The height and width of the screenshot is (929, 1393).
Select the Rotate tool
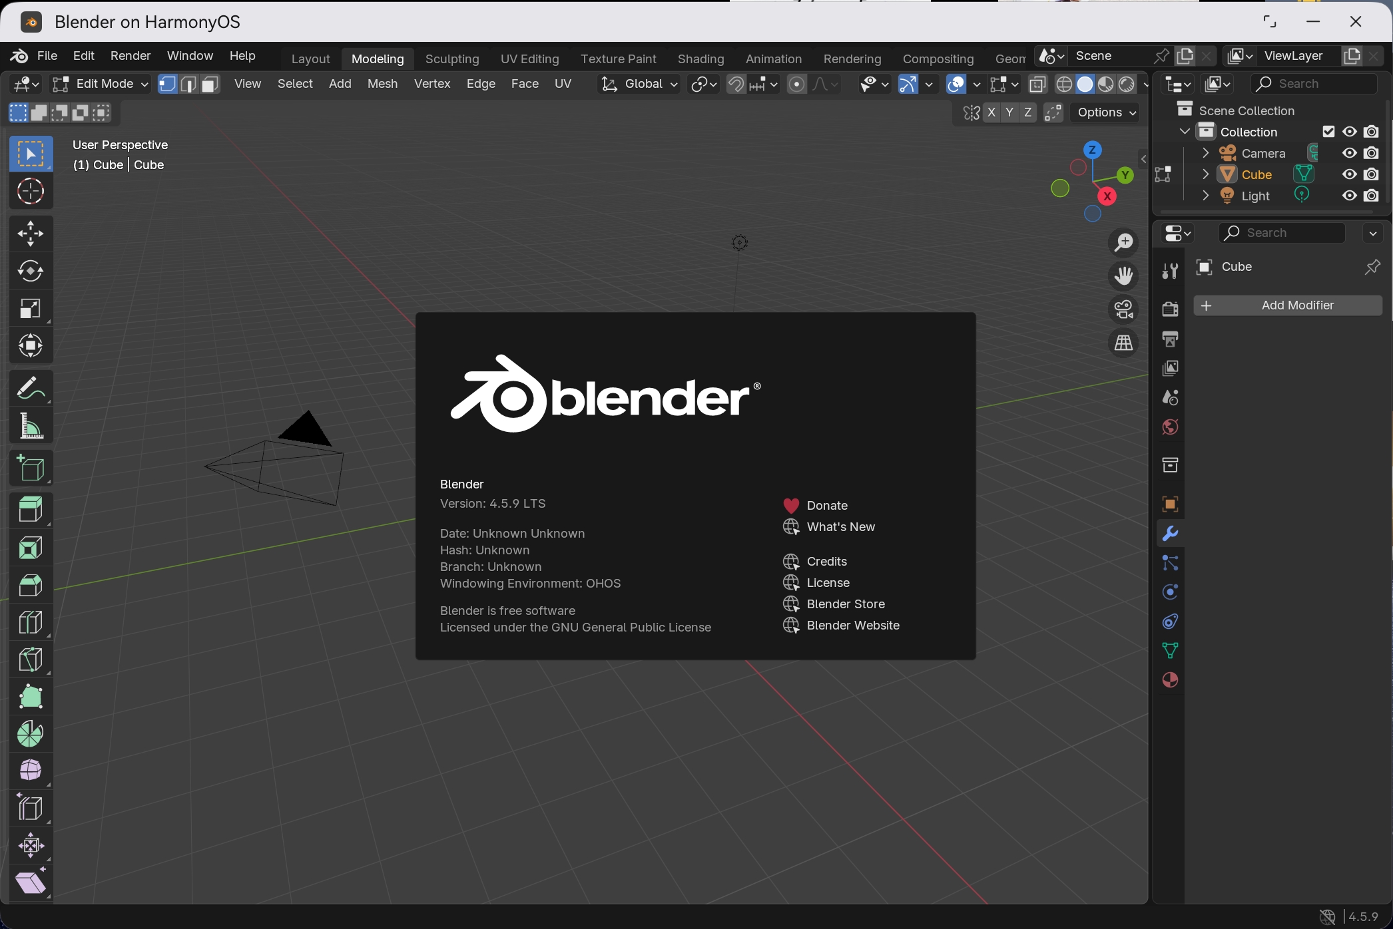tap(31, 271)
